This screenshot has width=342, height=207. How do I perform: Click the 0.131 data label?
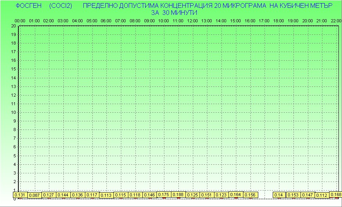pyautogui.click(x=20, y=195)
